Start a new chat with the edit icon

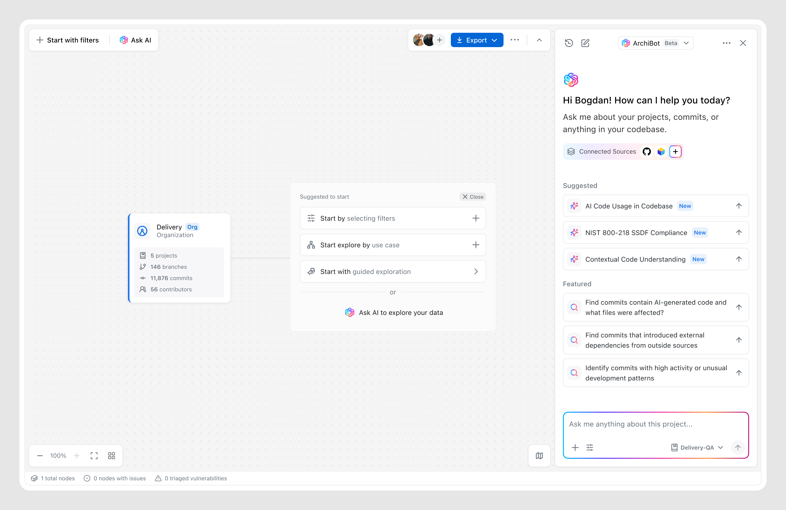[x=585, y=43]
